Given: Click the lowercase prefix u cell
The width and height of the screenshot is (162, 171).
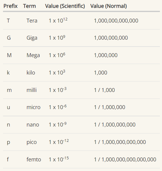Looking at the screenshot, I should pos(8,107).
